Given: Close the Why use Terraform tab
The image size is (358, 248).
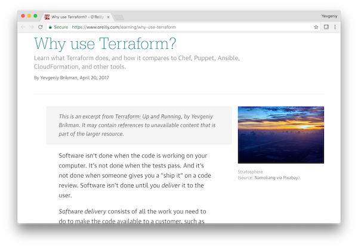Looking at the screenshot, I should coord(108,17).
